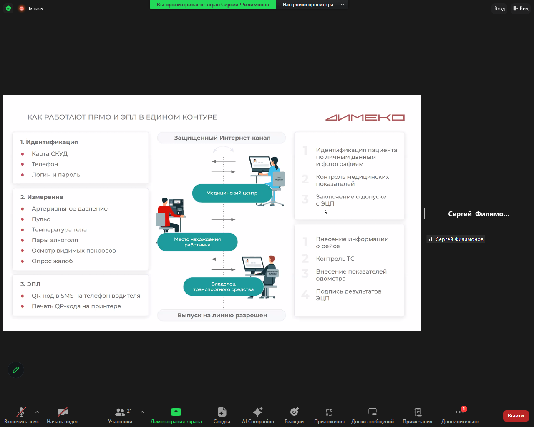Open Настройки просмотра dropdown
534x427 pixels.
pyautogui.click(x=312, y=5)
